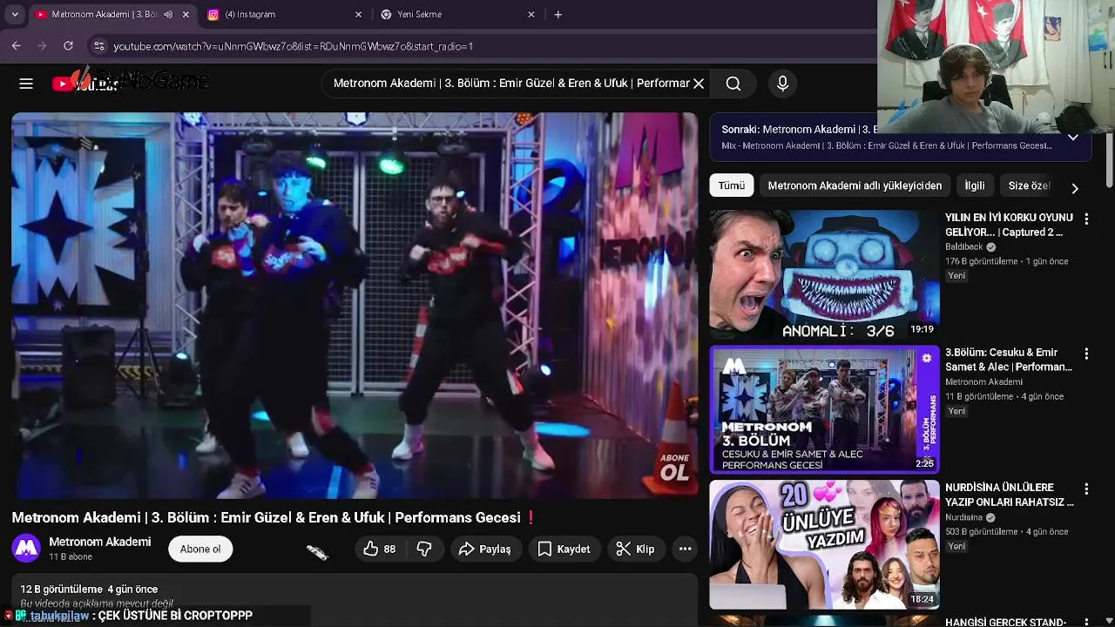Select Metronom Akademi adlı yükleyiciden chip
The image size is (1115, 627).
[x=855, y=185]
